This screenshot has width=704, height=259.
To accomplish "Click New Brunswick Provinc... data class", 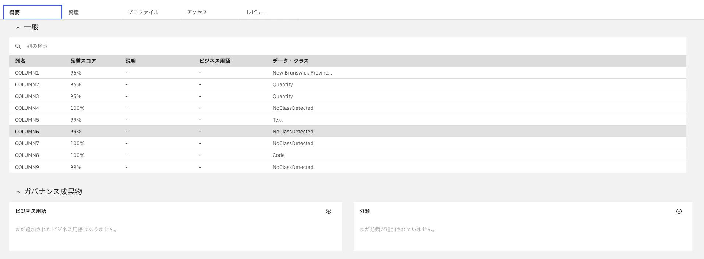I will point(302,73).
